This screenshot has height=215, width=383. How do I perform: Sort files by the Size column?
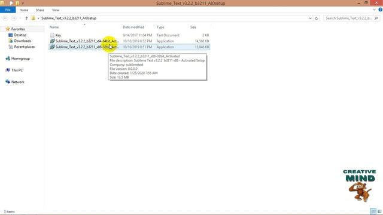(193, 27)
